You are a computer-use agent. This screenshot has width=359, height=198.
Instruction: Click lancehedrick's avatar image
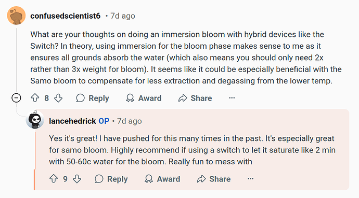pos(35,120)
